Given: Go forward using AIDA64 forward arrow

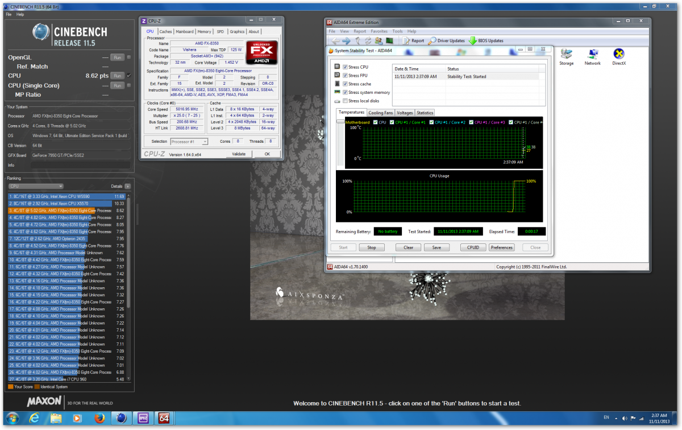Looking at the screenshot, I should (x=346, y=41).
